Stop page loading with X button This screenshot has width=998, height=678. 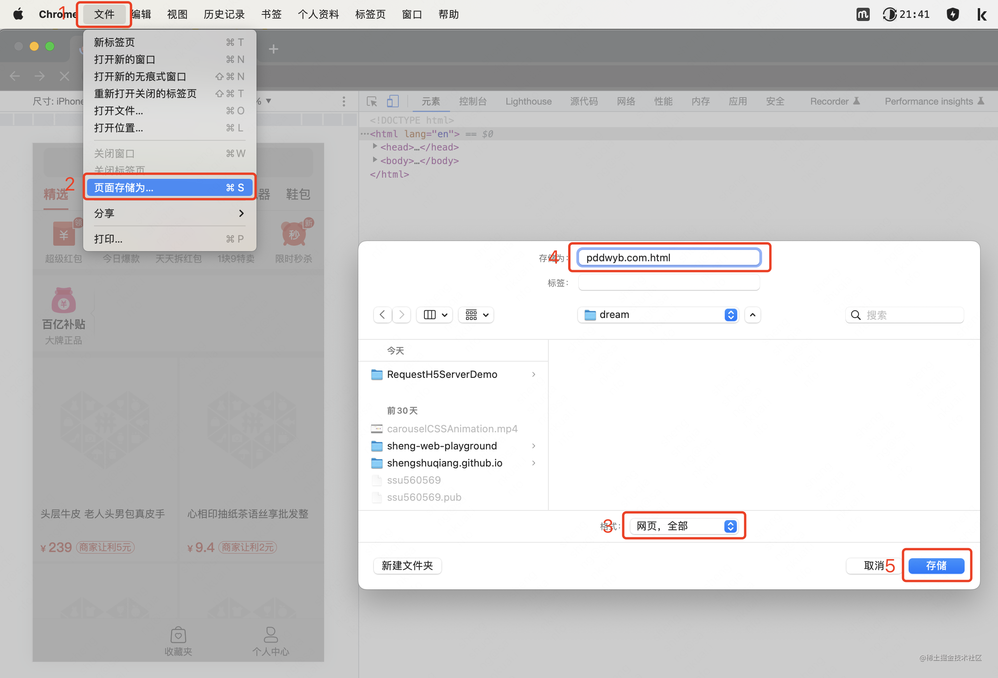pos(65,77)
